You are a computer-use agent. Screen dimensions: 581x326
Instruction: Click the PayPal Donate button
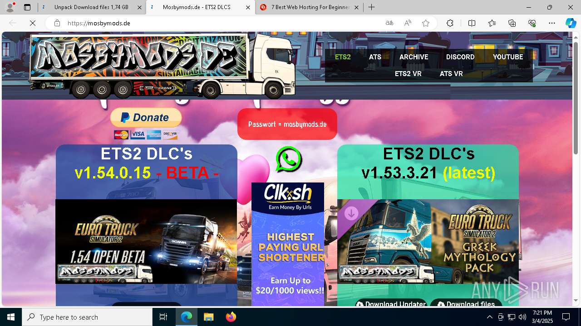click(146, 118)
